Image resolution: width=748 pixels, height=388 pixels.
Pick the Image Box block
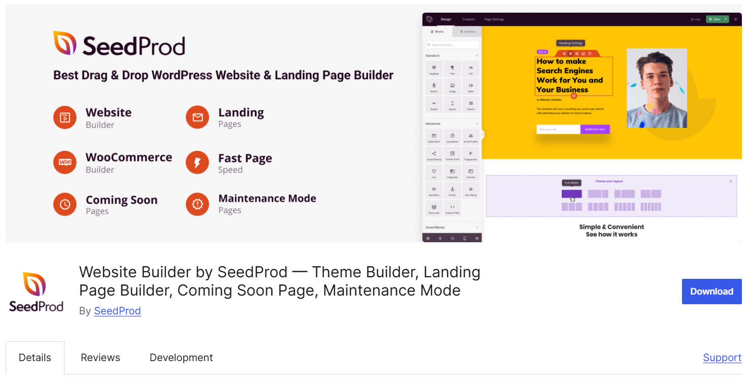point(452,172)
